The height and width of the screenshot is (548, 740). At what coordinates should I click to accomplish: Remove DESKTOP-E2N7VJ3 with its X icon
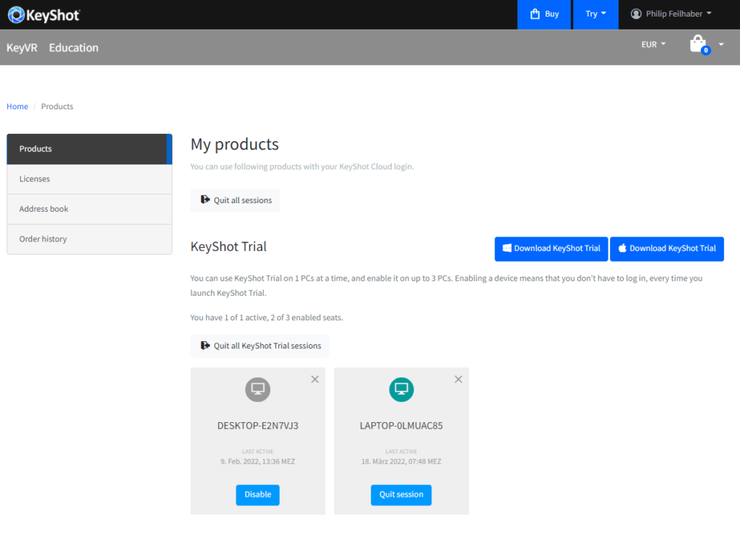315,380
